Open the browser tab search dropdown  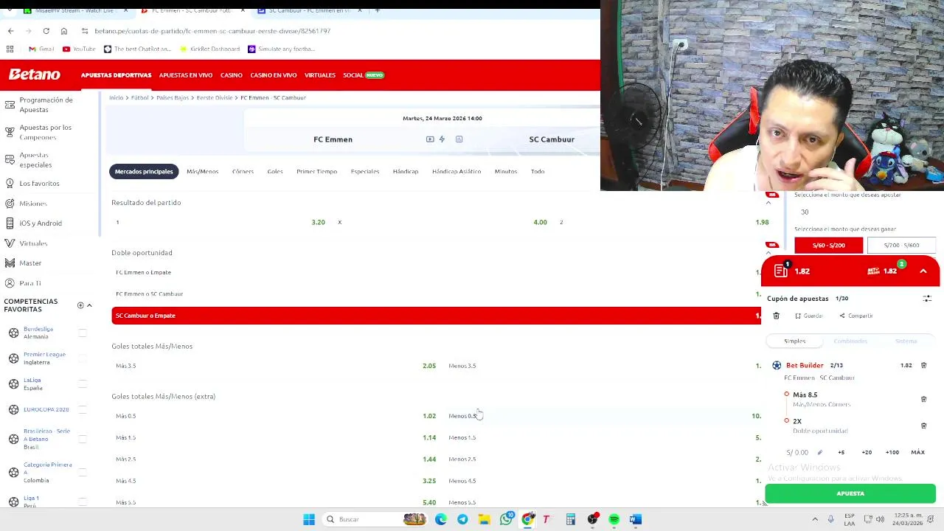[x=10, y=10]
